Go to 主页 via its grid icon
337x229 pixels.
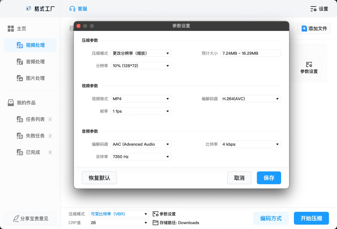(x=11, y=28)
